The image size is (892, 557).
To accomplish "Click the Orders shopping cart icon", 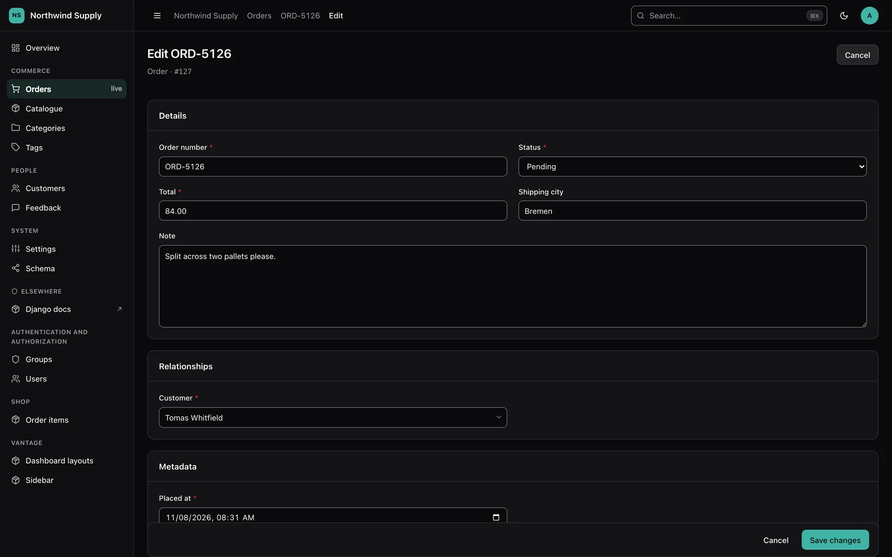I will pos(16,89).
